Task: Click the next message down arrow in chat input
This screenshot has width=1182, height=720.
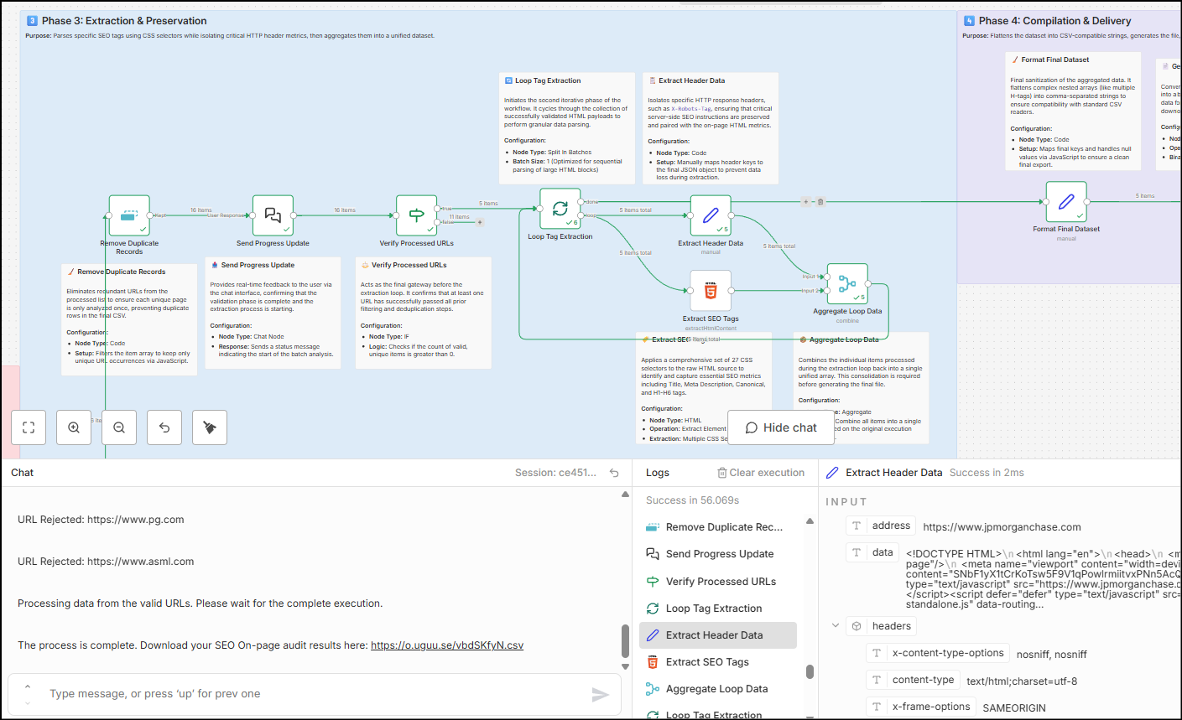Action: point(28,702)
